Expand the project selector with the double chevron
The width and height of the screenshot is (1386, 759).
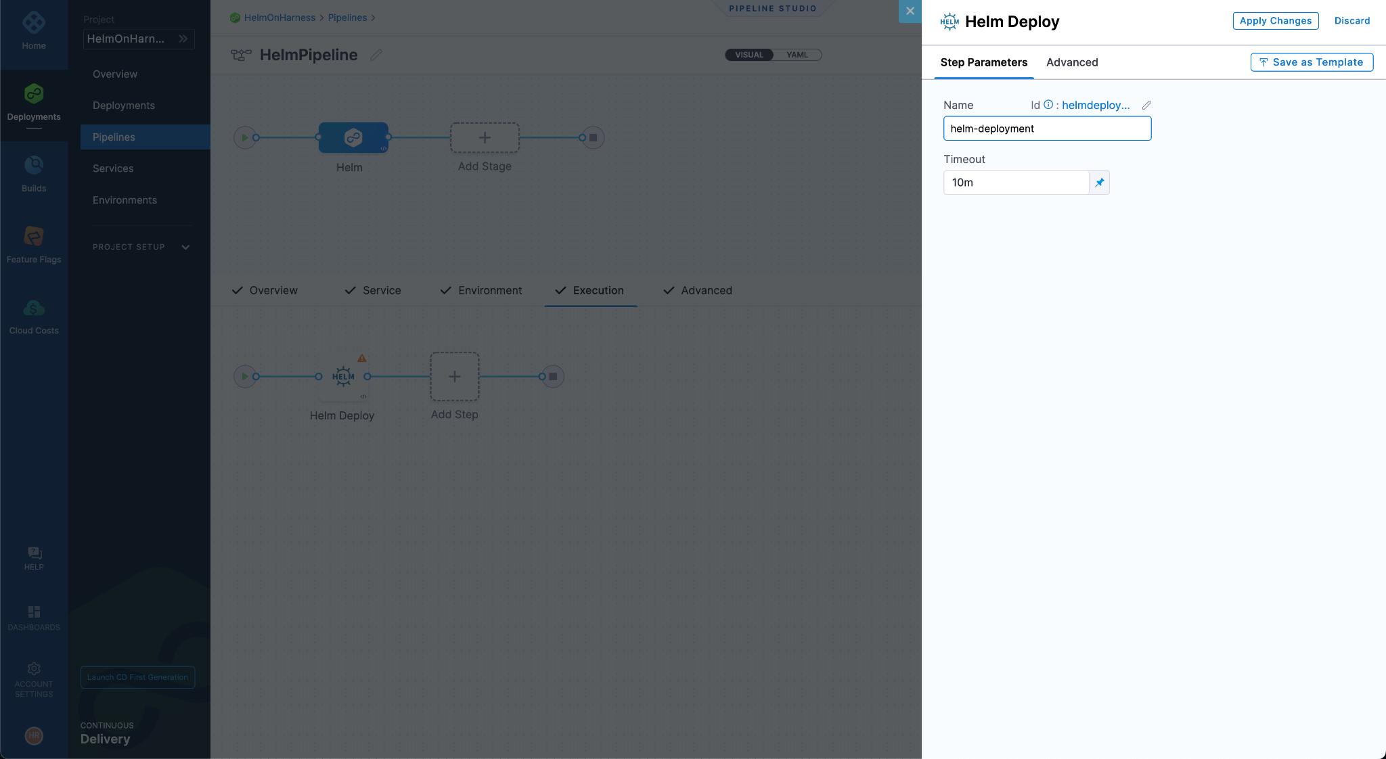coord(183,39)
